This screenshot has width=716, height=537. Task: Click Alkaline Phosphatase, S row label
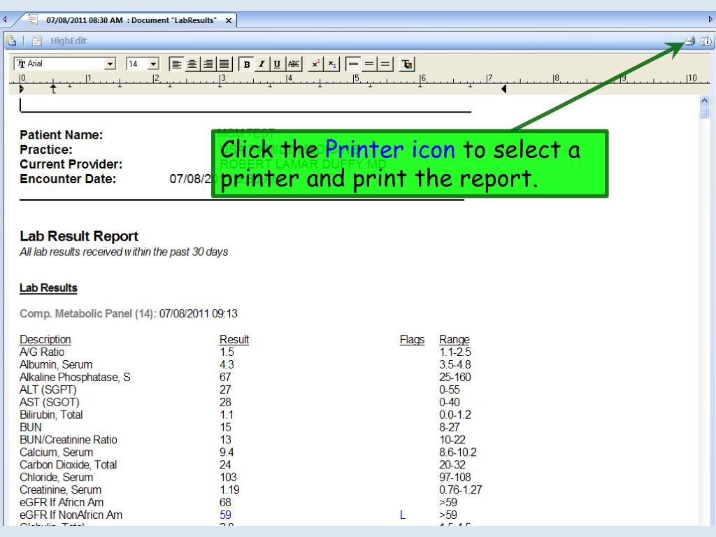tap(75, 377)
